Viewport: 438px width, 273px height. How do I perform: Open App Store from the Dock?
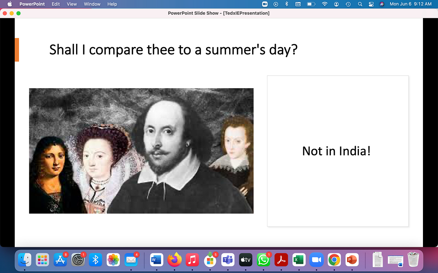[60, 259]
